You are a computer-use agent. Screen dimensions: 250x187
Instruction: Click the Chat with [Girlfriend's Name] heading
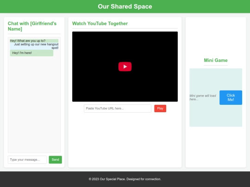tap(32, 26)
